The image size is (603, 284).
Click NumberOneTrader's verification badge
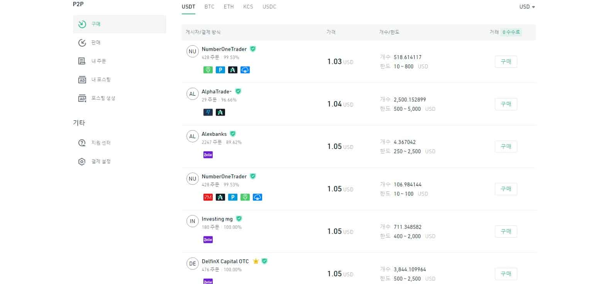253,49
